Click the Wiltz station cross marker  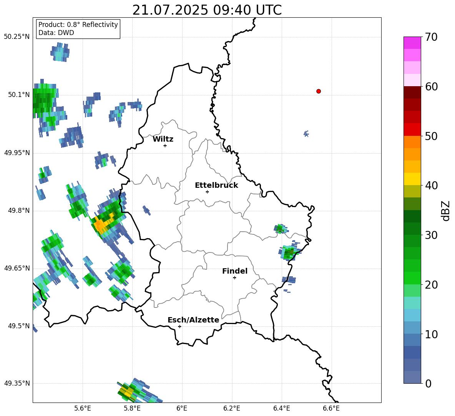pos(165,145)
